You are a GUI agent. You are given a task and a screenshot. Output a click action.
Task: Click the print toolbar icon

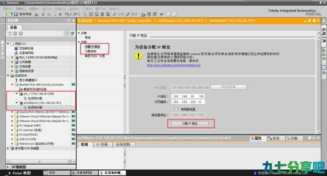(36, 15)
